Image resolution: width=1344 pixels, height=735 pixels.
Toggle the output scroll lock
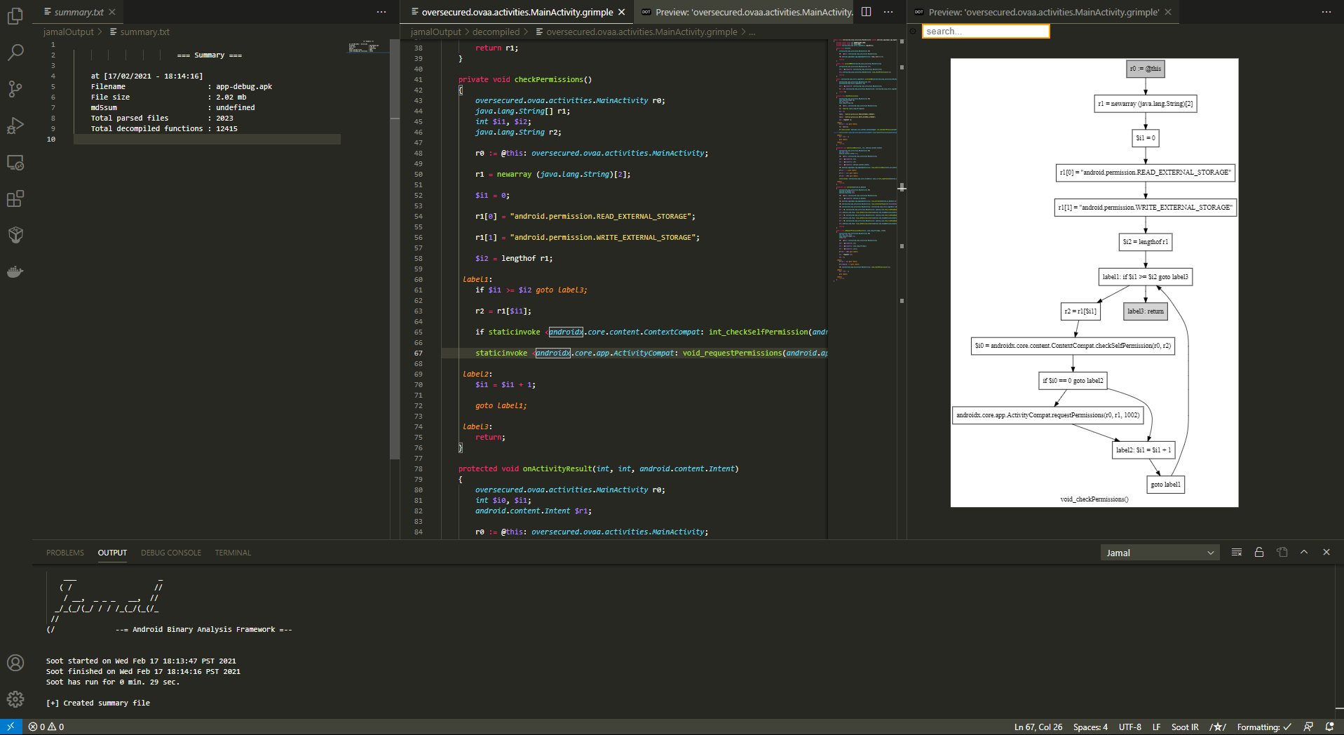click(x=1259, y=553)
